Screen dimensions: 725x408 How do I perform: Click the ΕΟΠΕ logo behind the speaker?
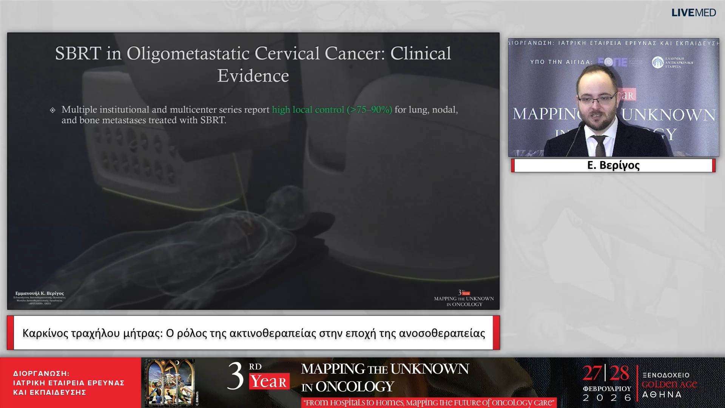(612, 62)
